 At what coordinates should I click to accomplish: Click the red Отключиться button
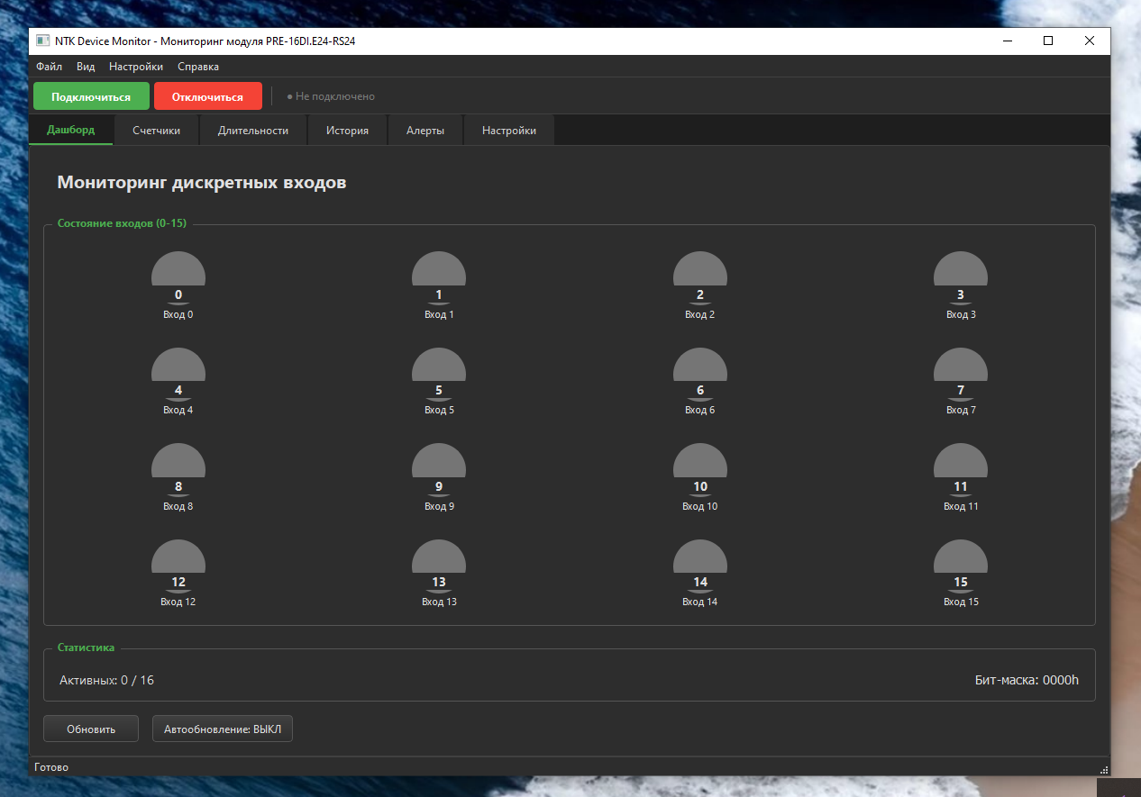coord(207,96)
